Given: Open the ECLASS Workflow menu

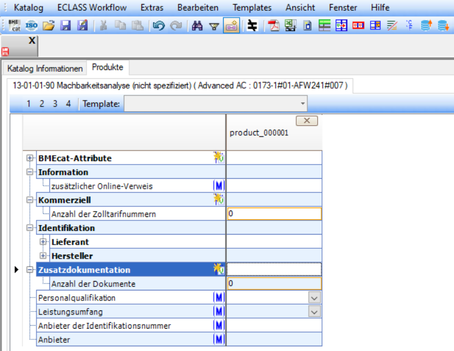Looking at the screenshot, I should click(x=92, y=8).
